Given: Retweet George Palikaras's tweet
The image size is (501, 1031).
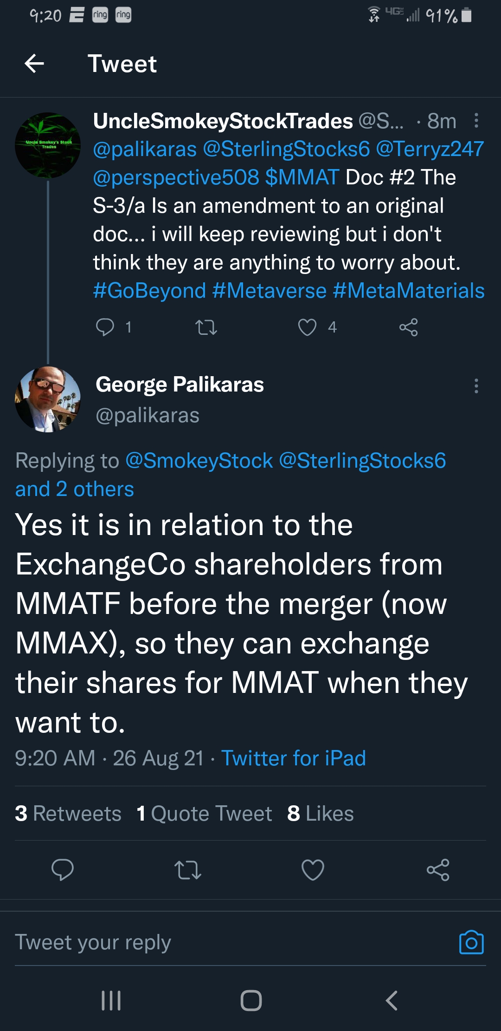Looking at the screenshot, I should 187,870.
